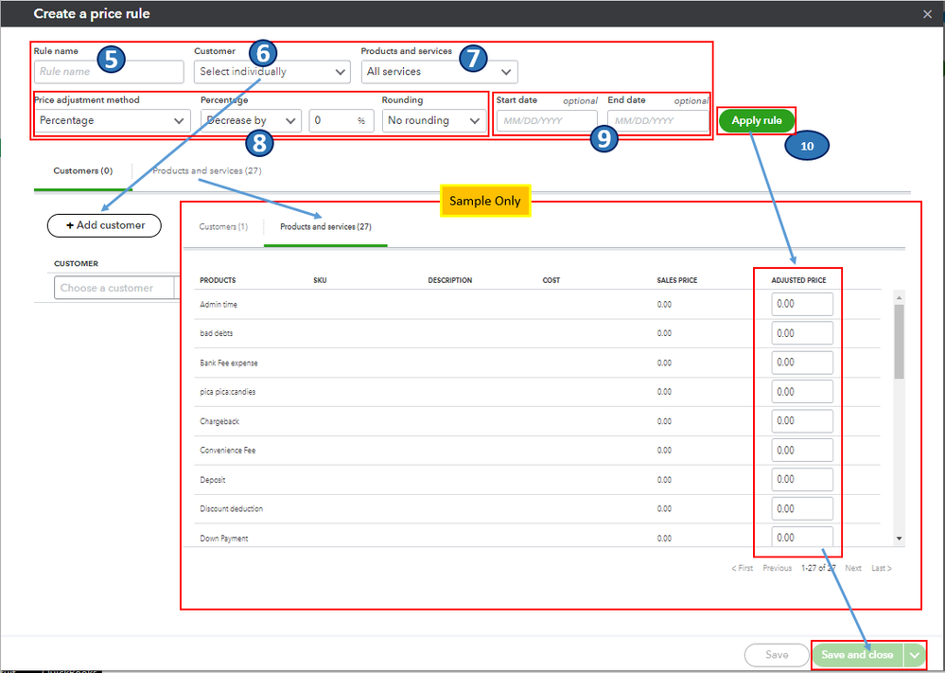Click the Choose a customer field
Screen dimensions: 945x673
coord(114,289)
